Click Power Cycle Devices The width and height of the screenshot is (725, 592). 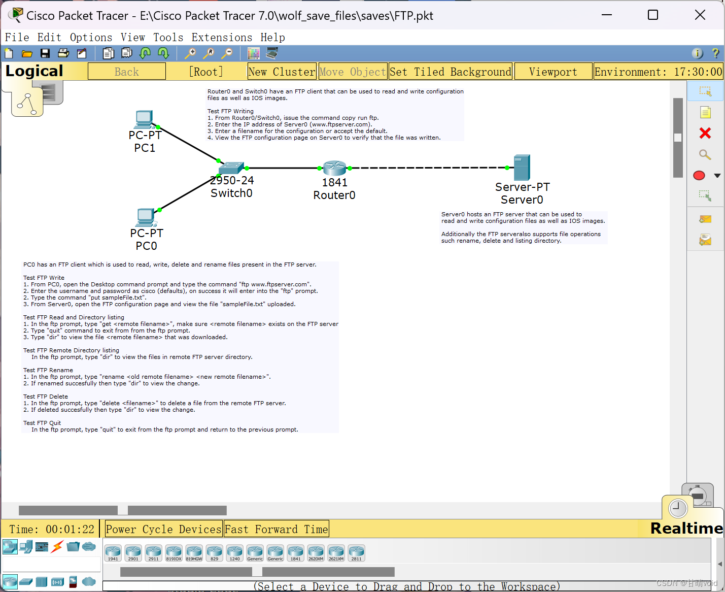163,529
